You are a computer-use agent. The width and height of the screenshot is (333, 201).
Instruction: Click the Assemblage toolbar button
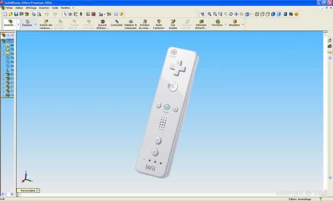pyautogui.click(x=10, y=23)
